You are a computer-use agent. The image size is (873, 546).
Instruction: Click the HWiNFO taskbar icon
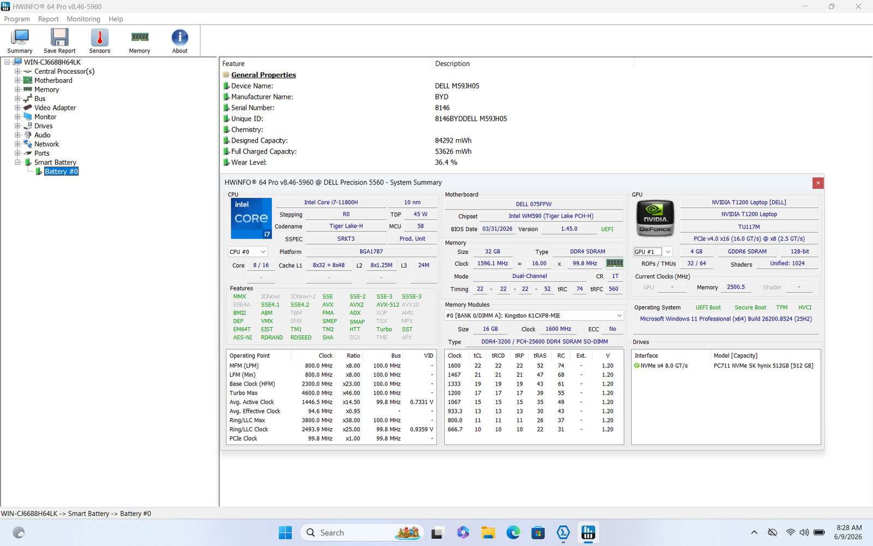[588, 532]
